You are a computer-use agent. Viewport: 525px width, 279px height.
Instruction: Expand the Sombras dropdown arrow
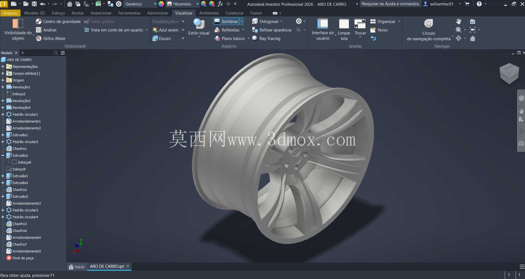coord(242,21)
